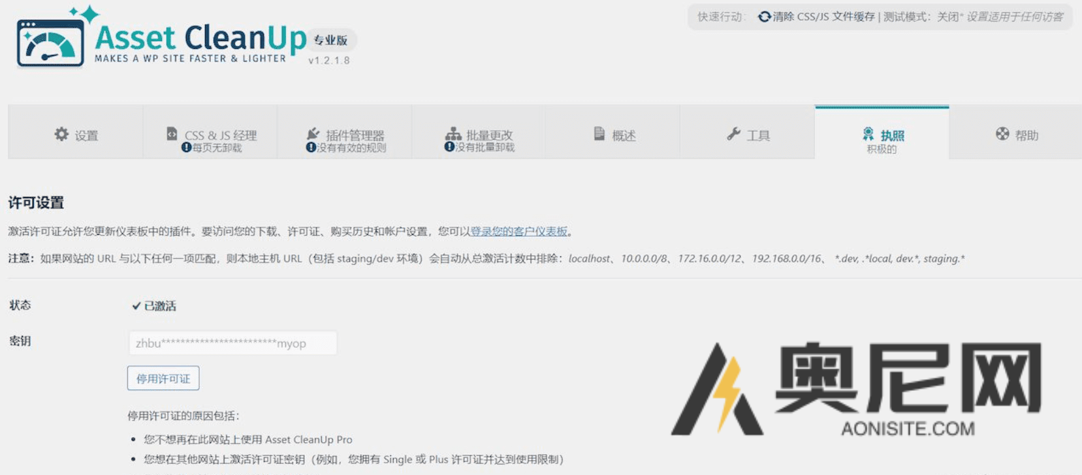Click the info icon beside 没有批量卸载
Viewport: 1082px width, 475px height.
point(449,147)
